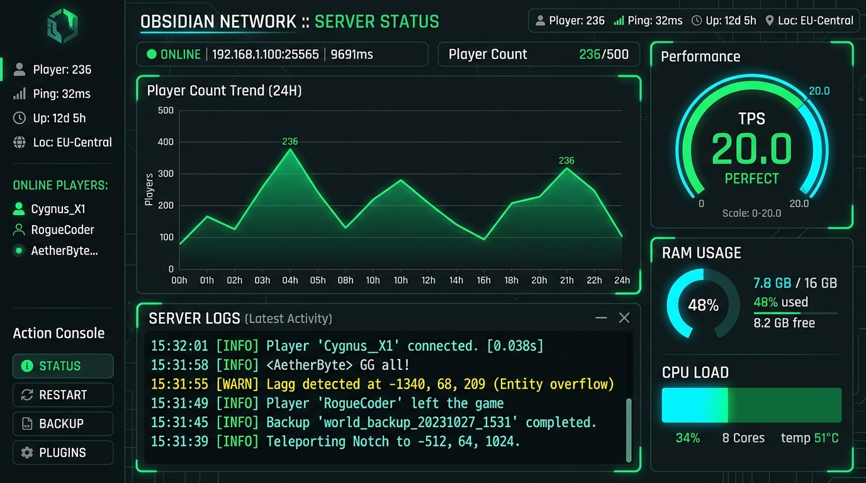Select the RogueCoder player name
This screenshot has width=866, height=483.
63,230
